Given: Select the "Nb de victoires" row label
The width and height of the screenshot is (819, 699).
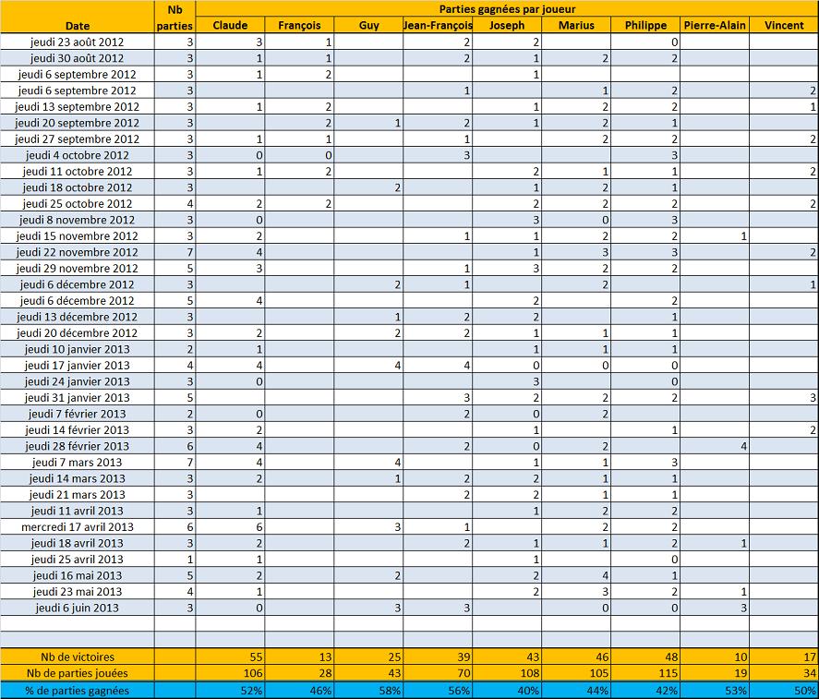Looking at the screenshot, I should pyautogui.click(x=78, y=657).
